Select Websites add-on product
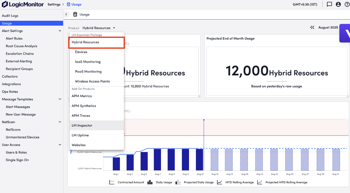This screenshot has height=193, width=350. pos(97,145)
